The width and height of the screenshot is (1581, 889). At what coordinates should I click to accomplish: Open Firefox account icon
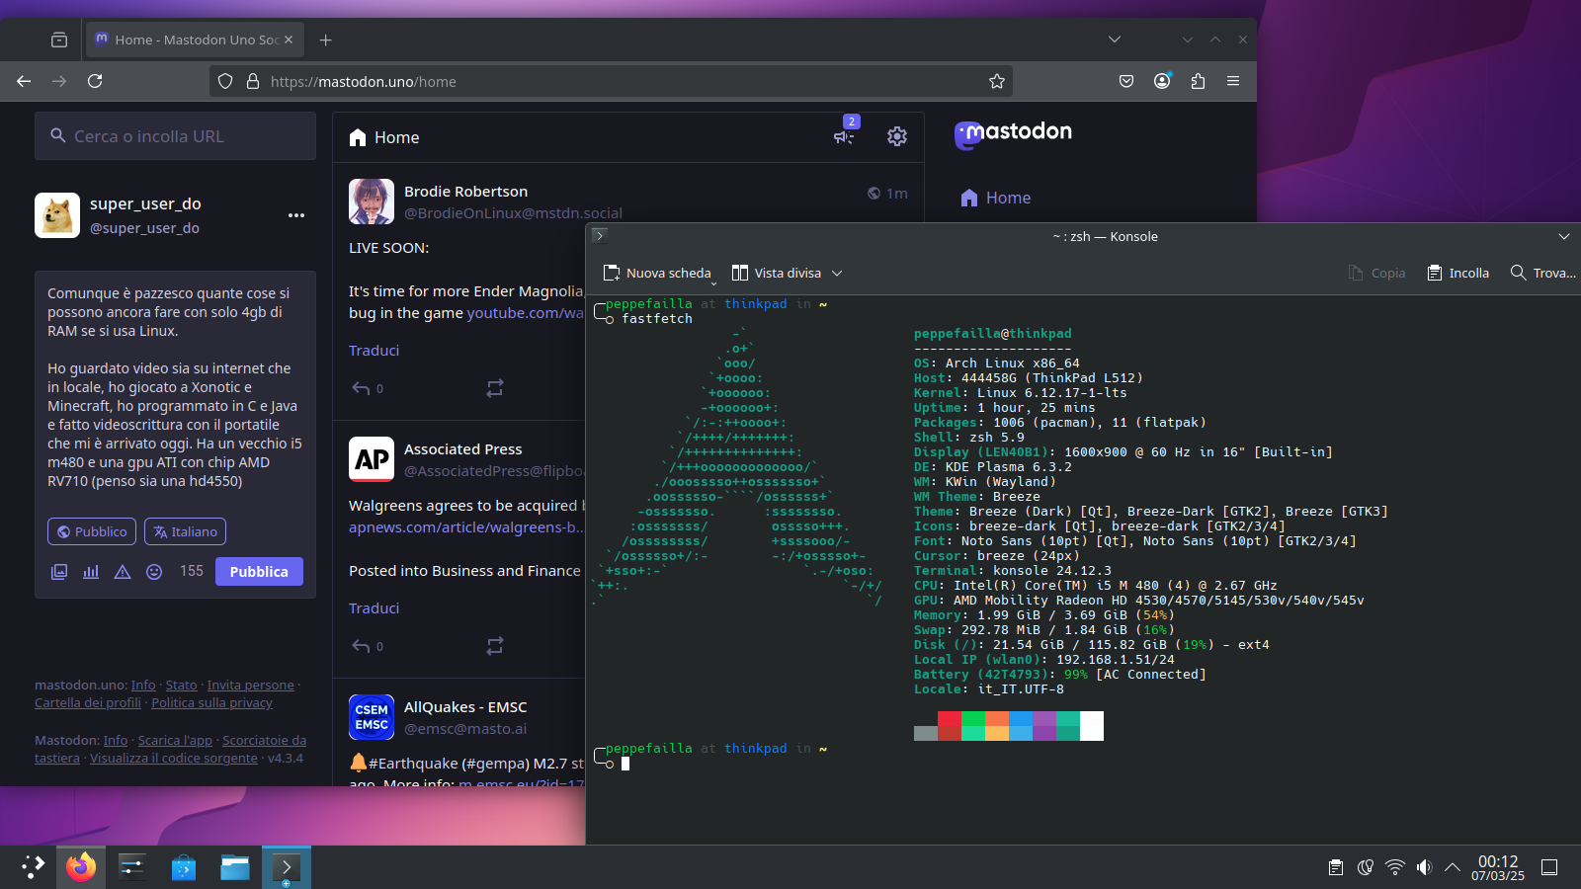coord(1162,81)
